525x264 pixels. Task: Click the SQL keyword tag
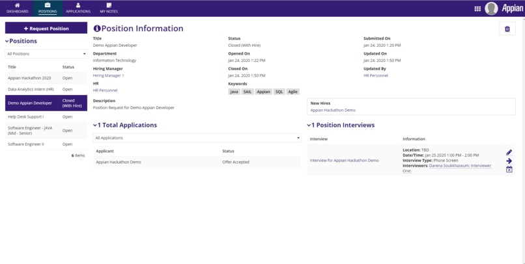279,92
